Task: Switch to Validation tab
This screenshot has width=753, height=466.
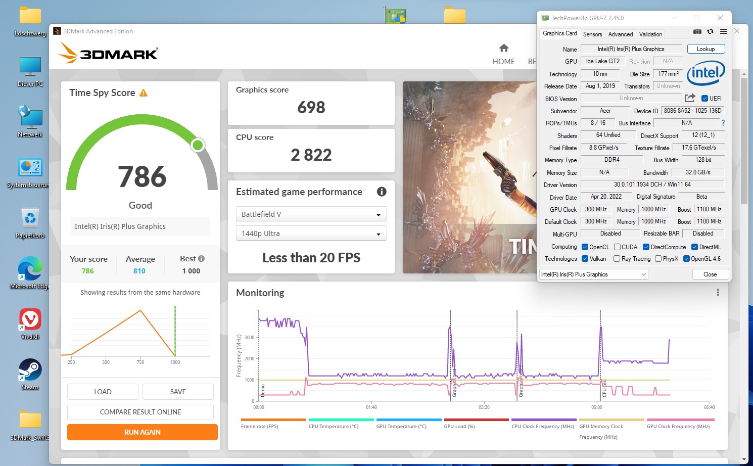Action: 650,34
